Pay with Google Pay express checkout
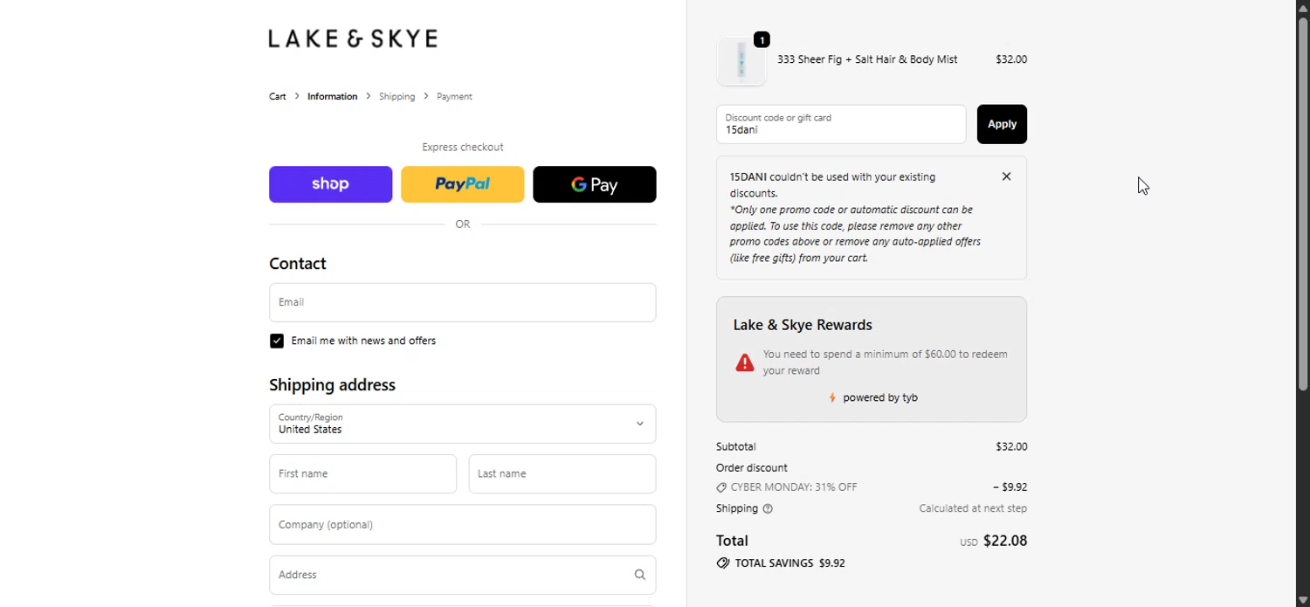Image resolution: width=1310 pixels, height=607 pixels. pos(595,184)
